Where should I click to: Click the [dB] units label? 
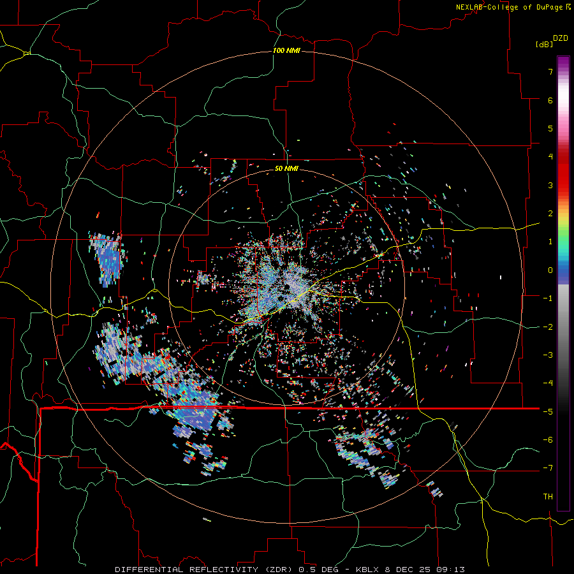coord(544,44)
